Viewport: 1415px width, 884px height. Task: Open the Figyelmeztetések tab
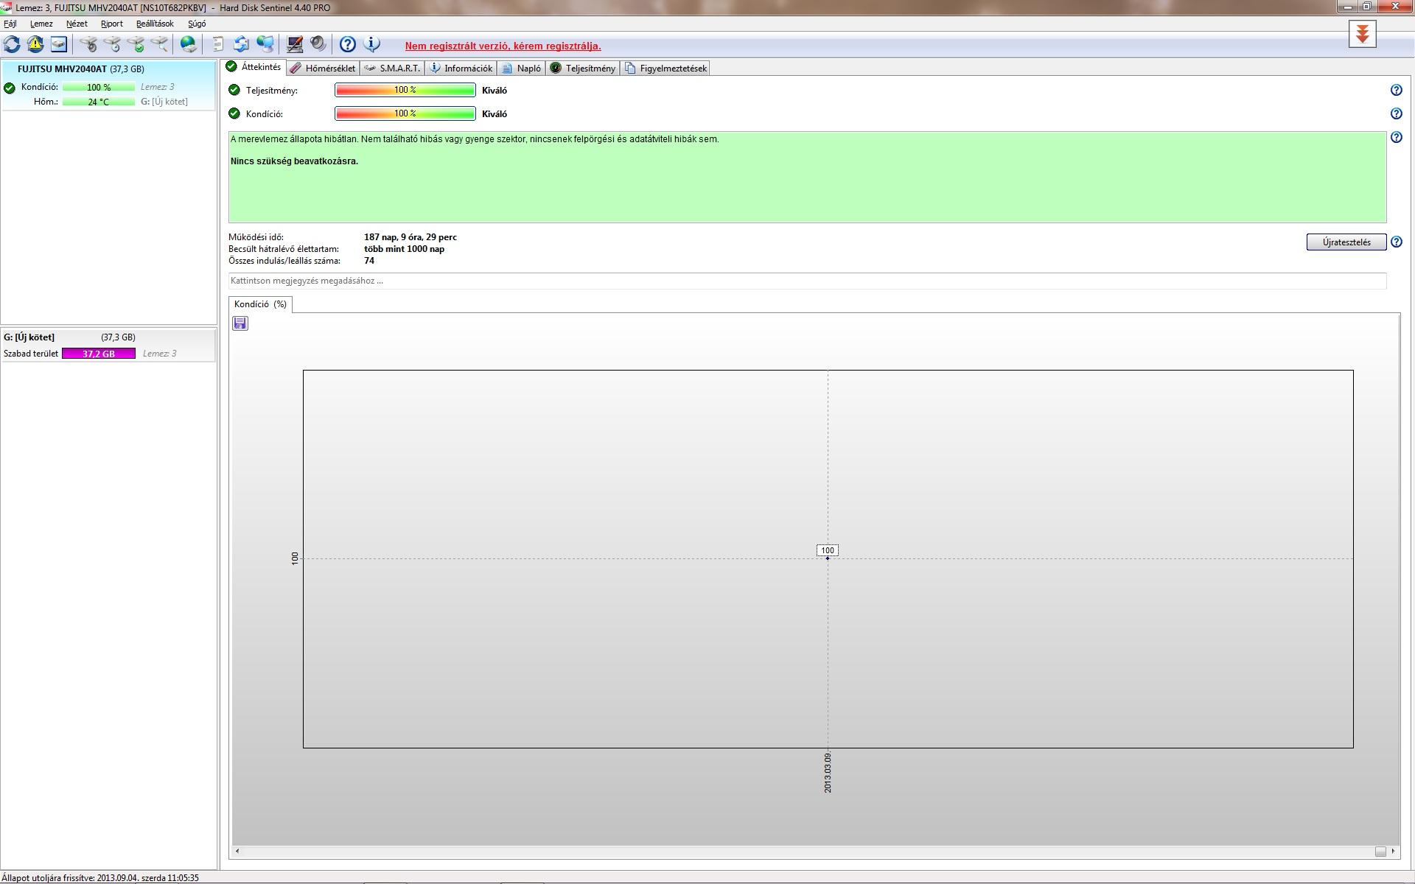[665, 69]
